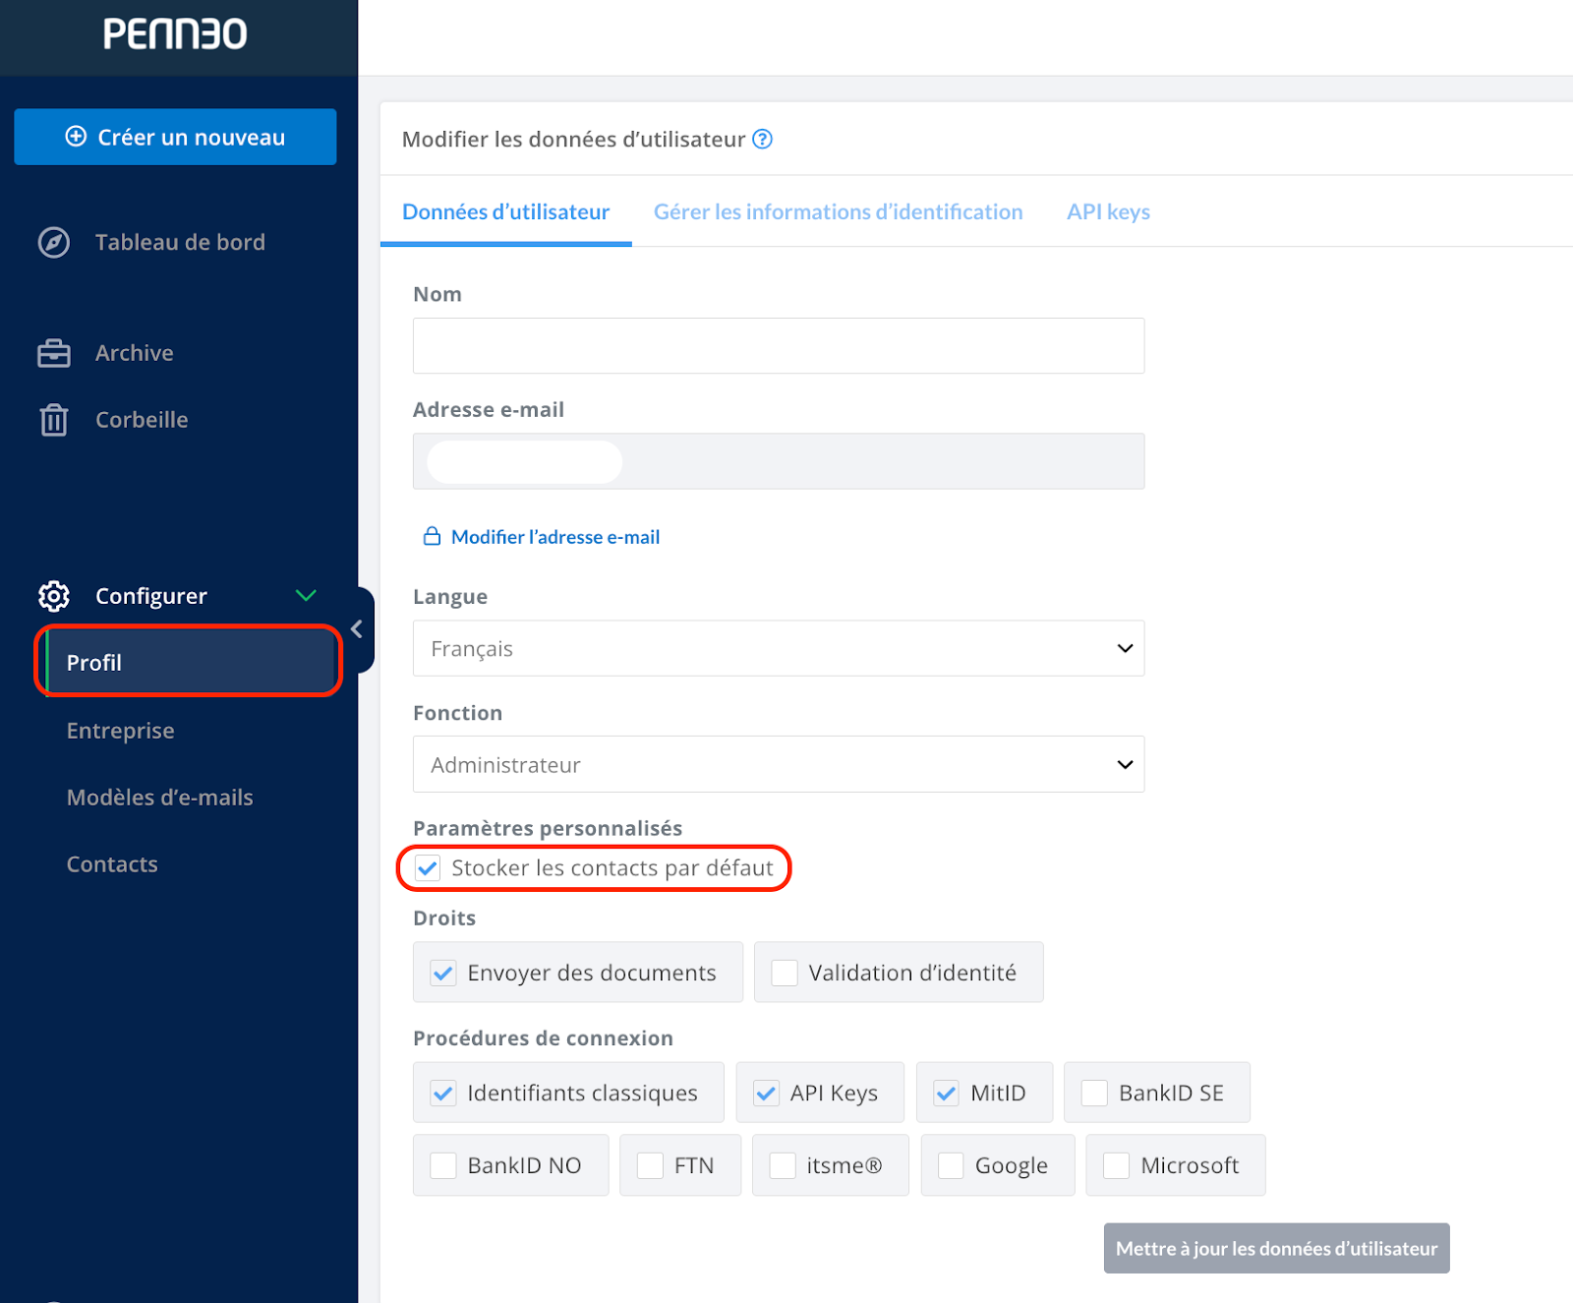
Task: Check the FTN login method
Action: (x=650, y=1166)
